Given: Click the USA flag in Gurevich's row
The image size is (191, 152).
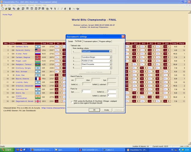Looking at the screenshot, I should tap(38, 50).
